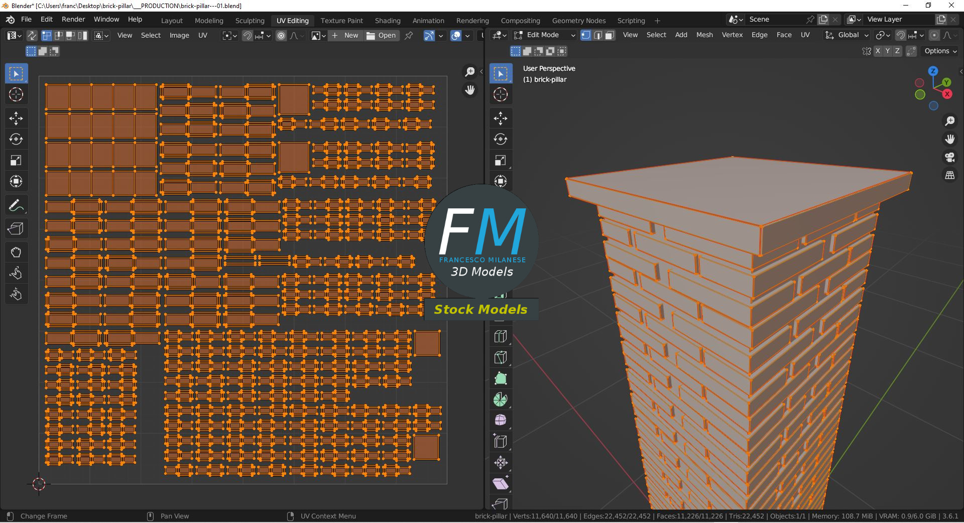
Task: Select the Shrink/Fatten tool
Action: point(501,462)
